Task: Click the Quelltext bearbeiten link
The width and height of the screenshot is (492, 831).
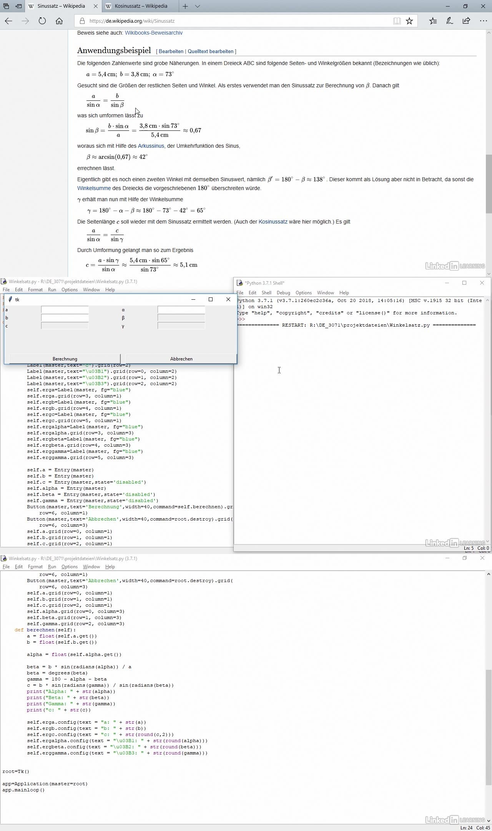Action: point(211,52)
